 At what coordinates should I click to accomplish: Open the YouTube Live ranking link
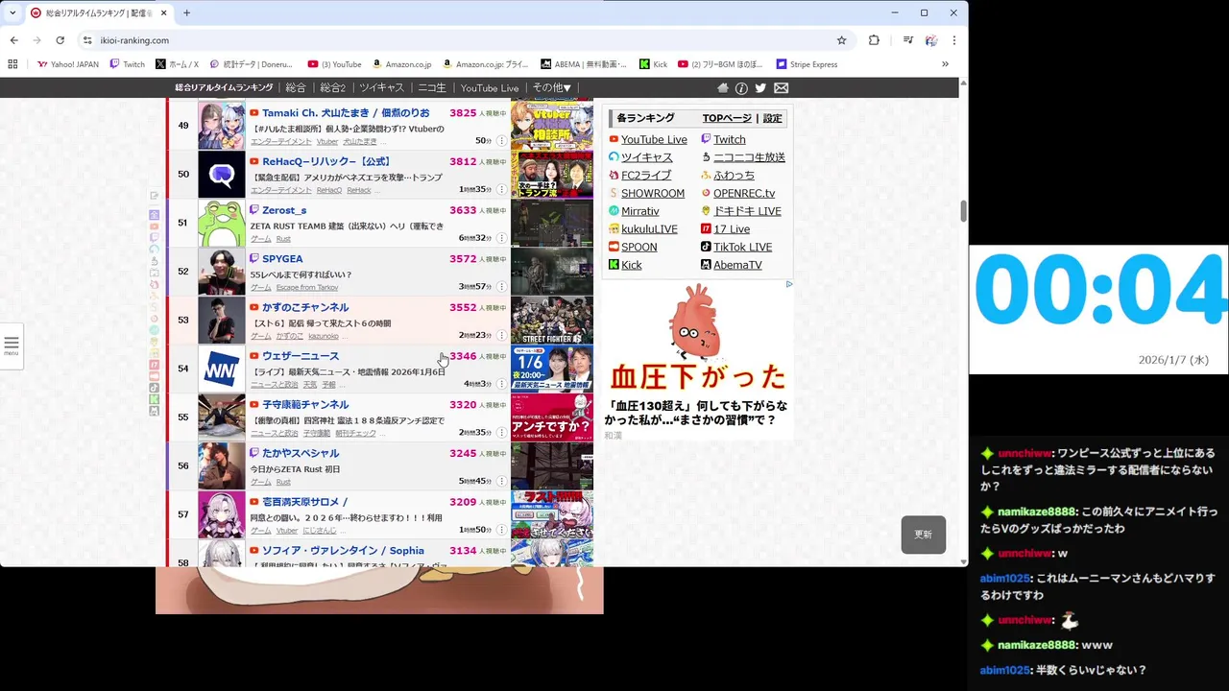tap(654, 140)
